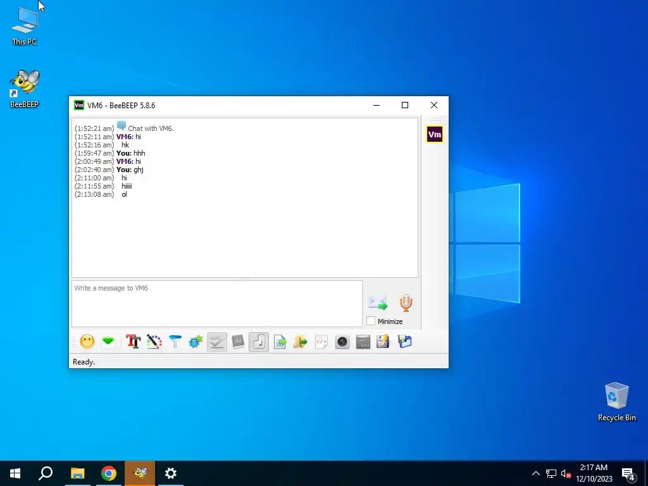Select the Recycle Bin desktop icon
The height and width of the screenshot is (486, 648).
[x=616, y=402]
